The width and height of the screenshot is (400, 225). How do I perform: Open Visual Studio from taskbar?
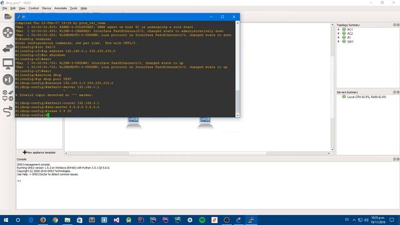pyautogui.click(x=116, y=220)
